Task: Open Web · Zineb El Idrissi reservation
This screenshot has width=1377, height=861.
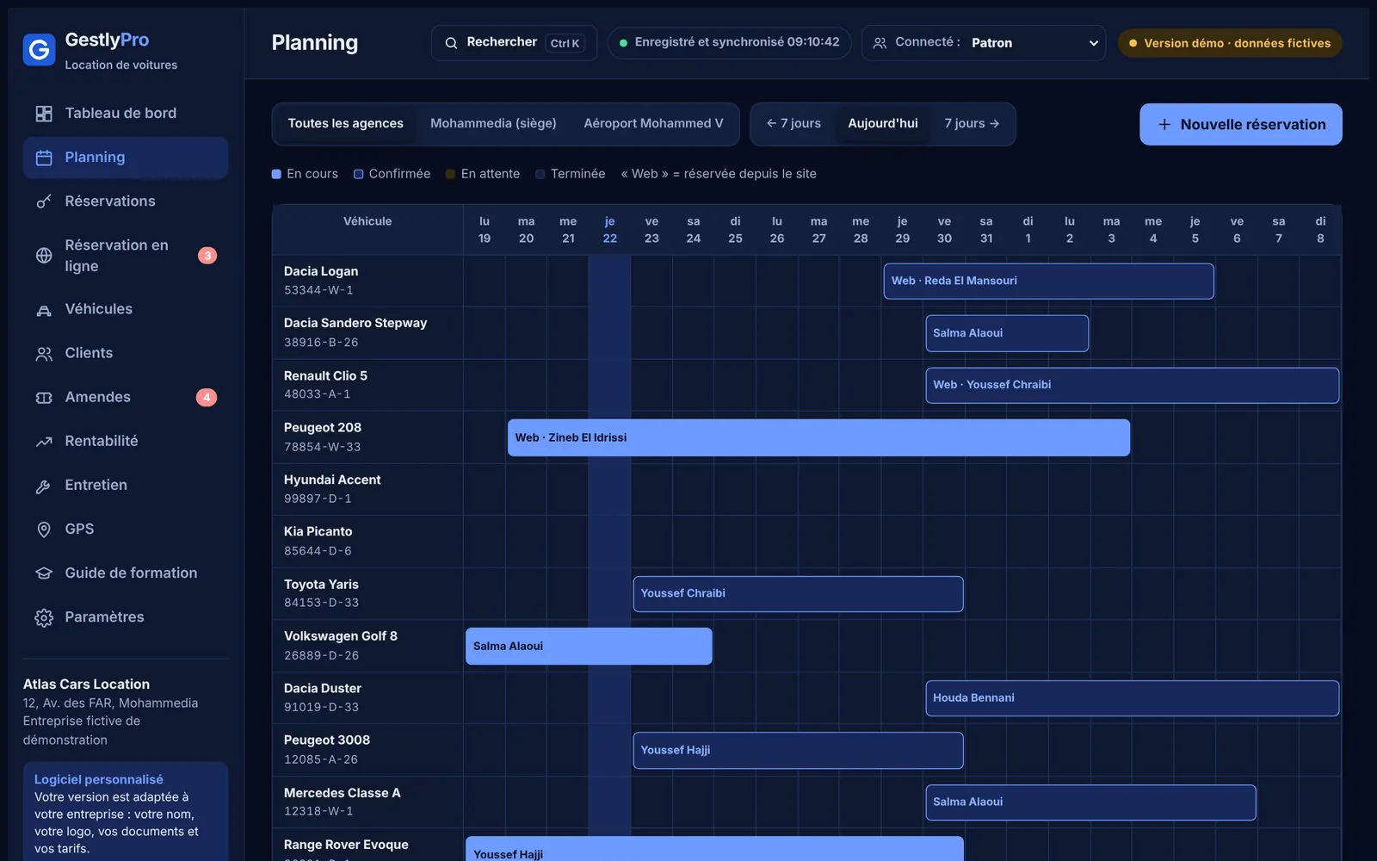Action: [818, 437]
